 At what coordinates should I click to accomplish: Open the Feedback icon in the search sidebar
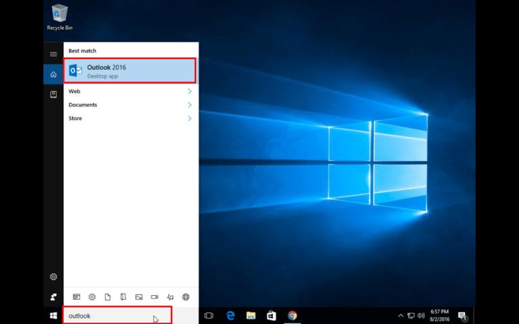tap(53, 297)
